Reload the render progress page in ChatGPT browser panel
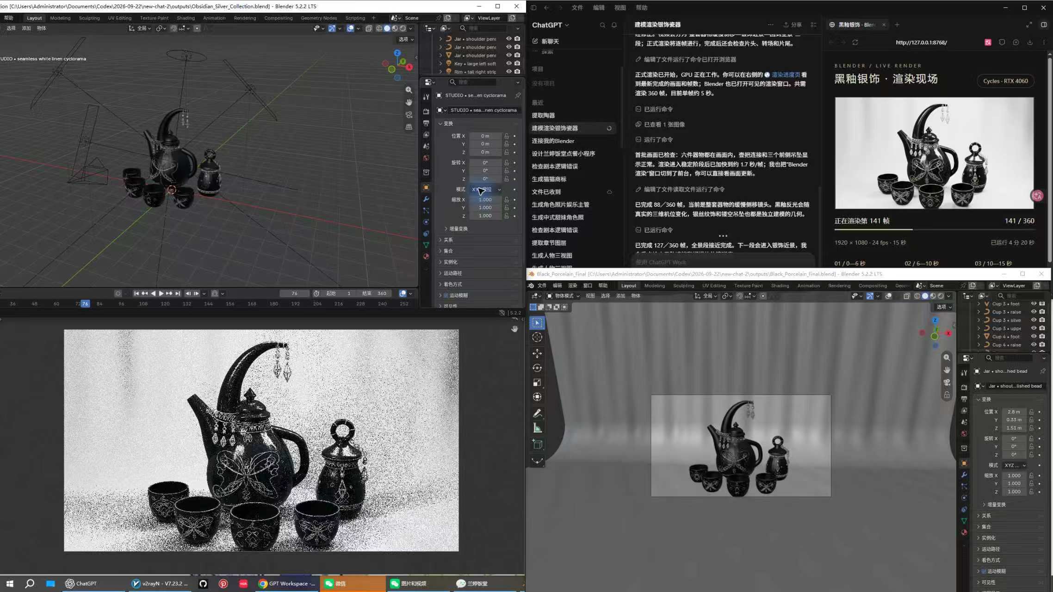Viewport: 1053px width, 592px height. [855, 42]
